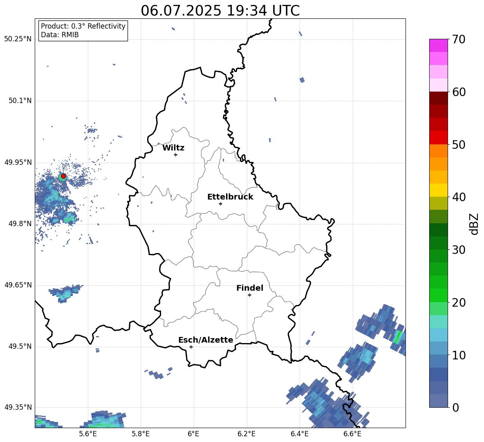Click the yellow 40 dBZ colorbar segment
484x442 pixels.
(438, 190)
